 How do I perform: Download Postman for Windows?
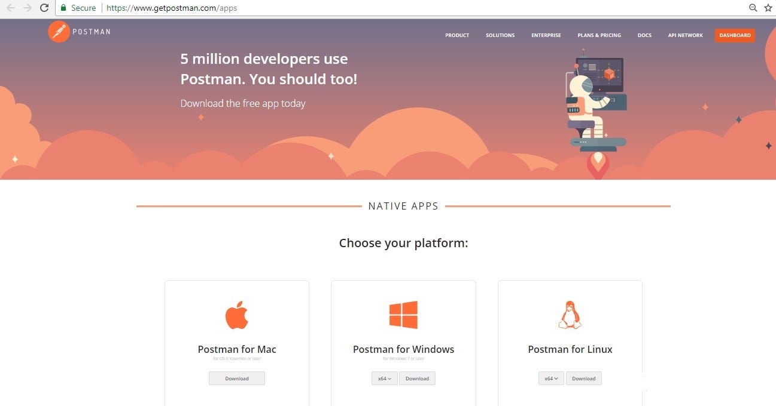(x=417, y=378)
